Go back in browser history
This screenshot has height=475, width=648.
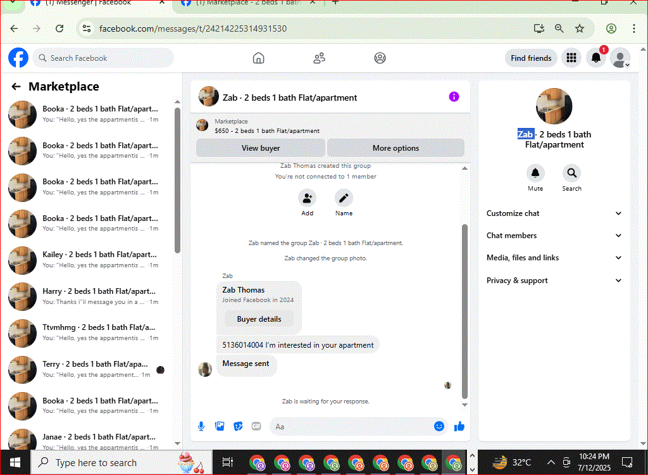(14, 28)
